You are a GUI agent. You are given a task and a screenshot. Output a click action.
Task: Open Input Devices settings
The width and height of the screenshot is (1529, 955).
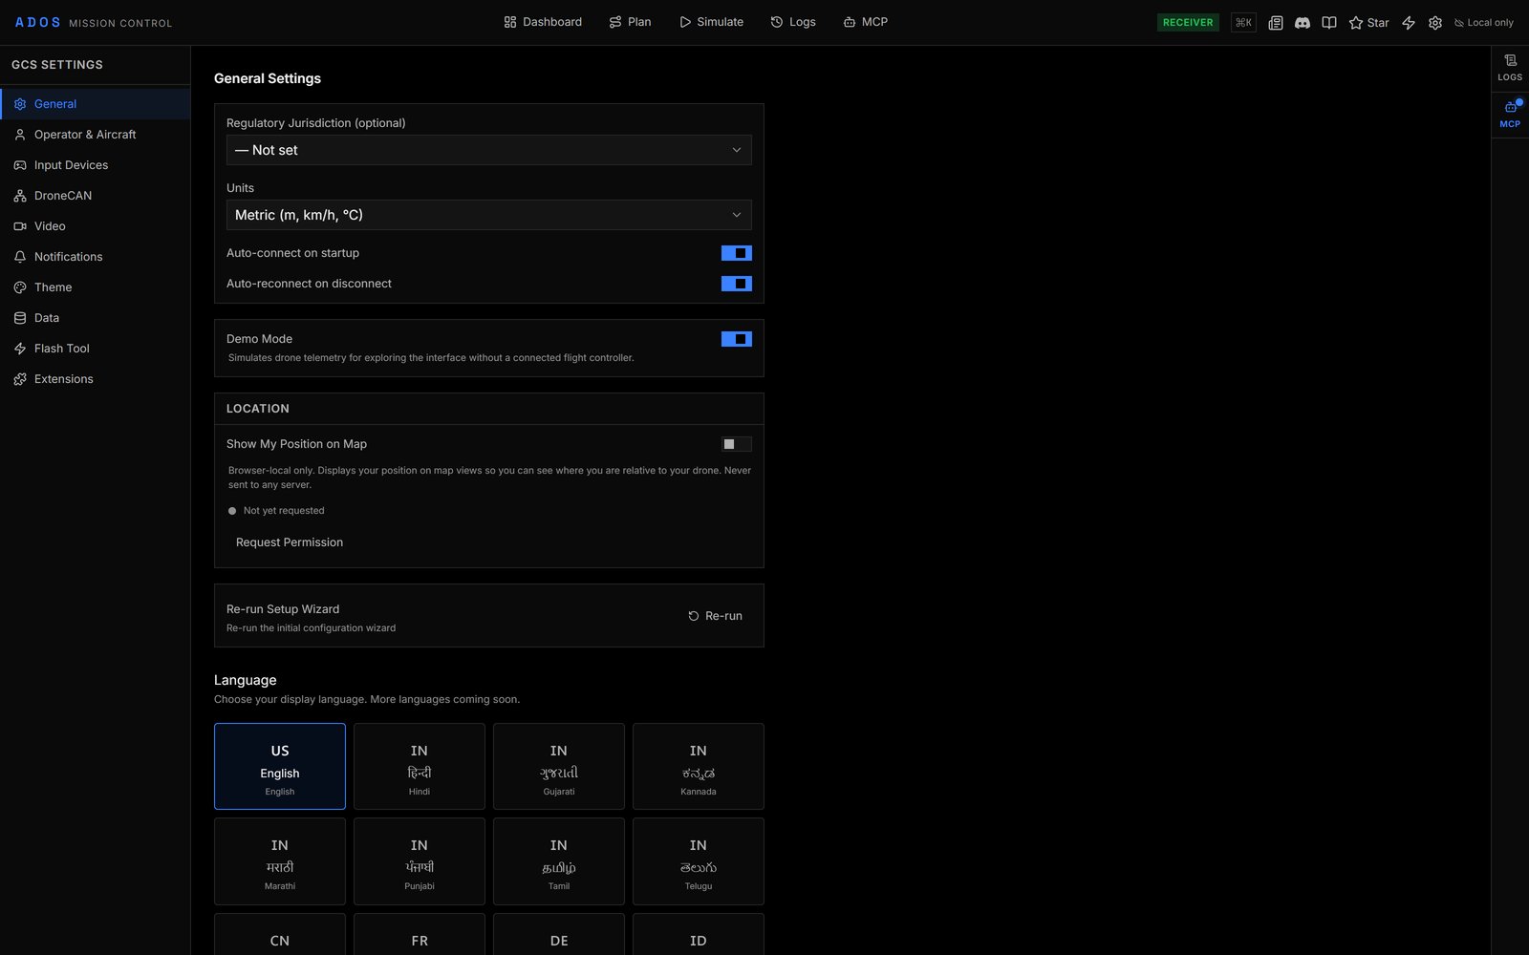point(96,165)
